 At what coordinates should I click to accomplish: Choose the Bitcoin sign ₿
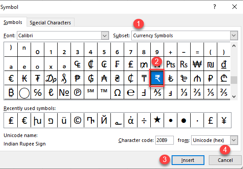(11, 92)
